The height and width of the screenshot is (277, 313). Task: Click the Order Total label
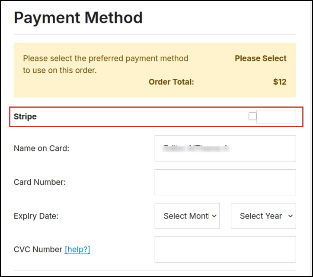pyautogui.click(x=171, y=82)
